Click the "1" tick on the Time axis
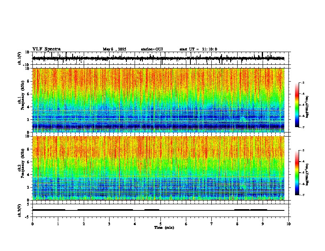 click(x=58, y=224)
